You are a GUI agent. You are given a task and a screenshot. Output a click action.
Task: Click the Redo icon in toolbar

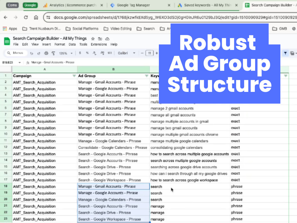click(x=39, y=53)
